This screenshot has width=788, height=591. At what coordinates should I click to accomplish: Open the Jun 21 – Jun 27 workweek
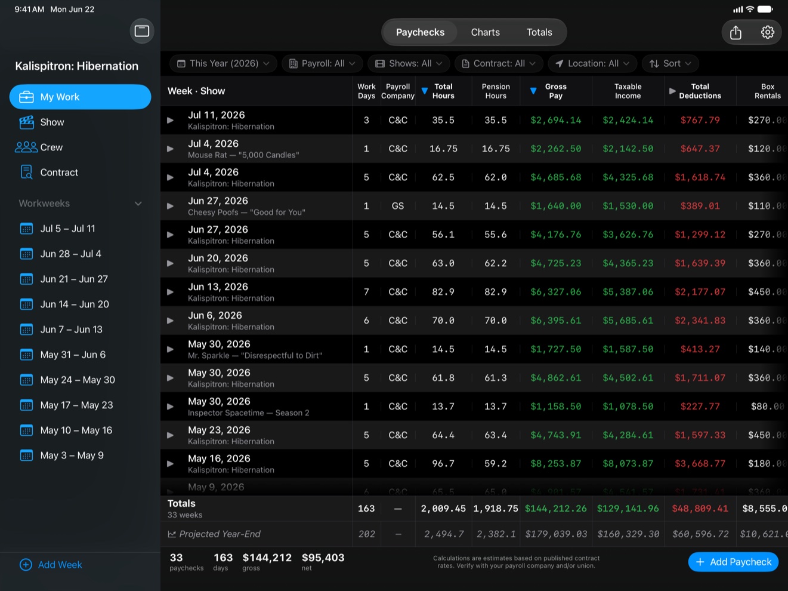click(x=80, y=279)
